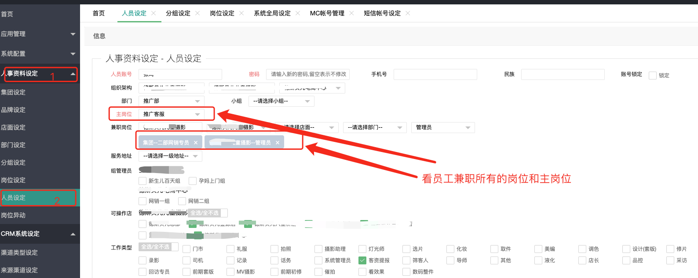Click the 工作类型 全选/全不选 button
Screen dimensions: 698x278
tap(155, 247)
